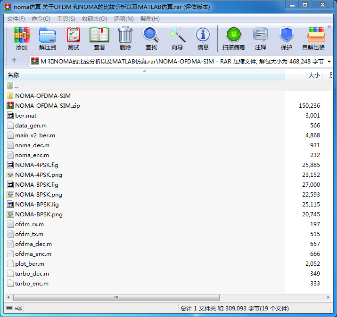This screenshot has height=317, width=337.
Task: Open the 向导 (Wizard) wand icon
Action: click(x=178, y=35)
